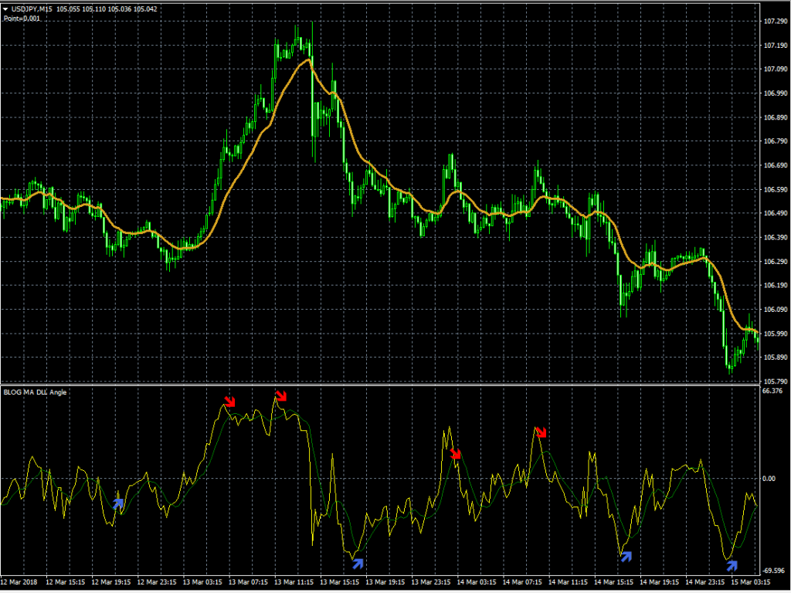Viewport: 791px width, 593px height.
Task: Open the chart menu triangle beside USDJPY,M15
Action: [x=5, y=8]
